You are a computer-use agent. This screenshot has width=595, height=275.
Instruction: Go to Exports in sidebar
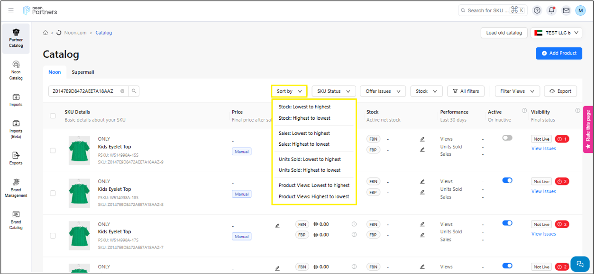point(16,158)
